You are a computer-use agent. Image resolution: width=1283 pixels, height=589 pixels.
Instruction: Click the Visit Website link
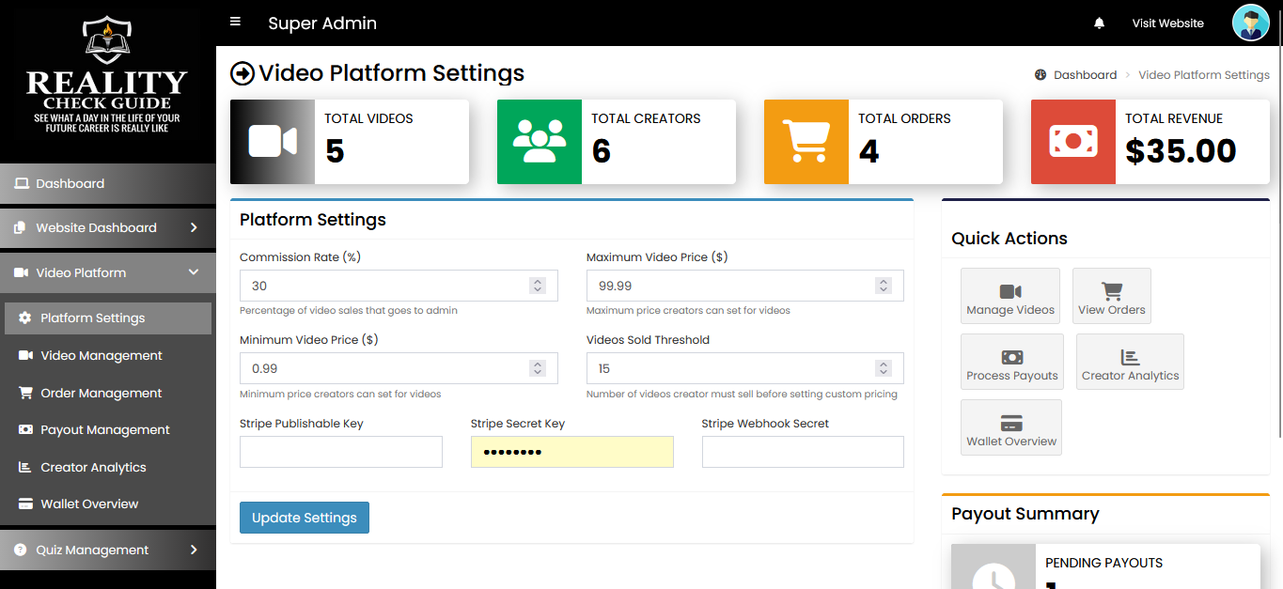pos(1167,23)
